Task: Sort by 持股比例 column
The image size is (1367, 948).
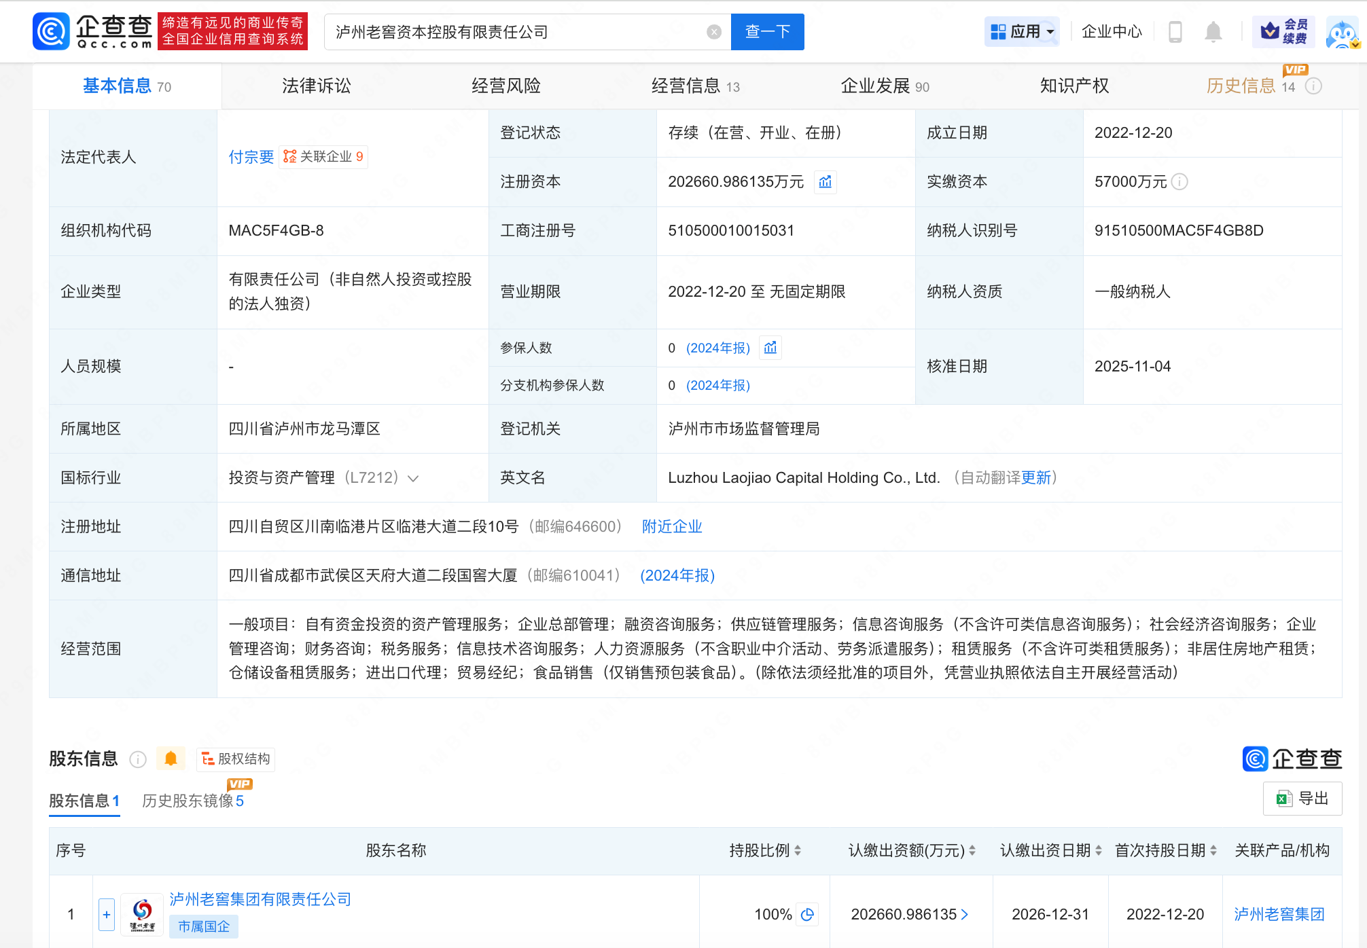Action: tap(798, 850)
